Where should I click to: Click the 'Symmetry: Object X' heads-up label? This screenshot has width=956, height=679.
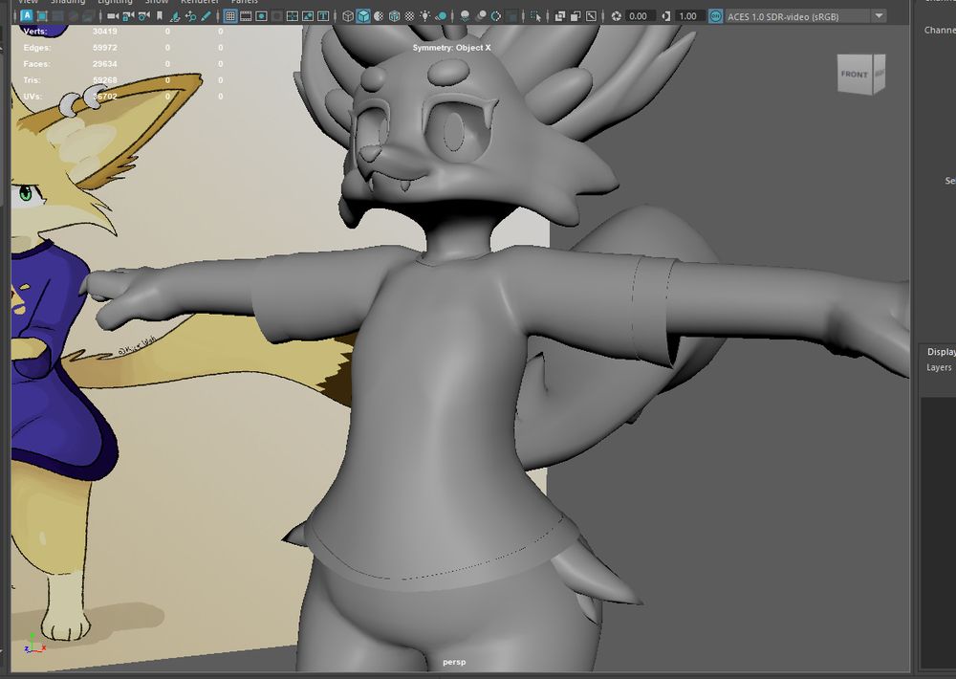[x=451, y=48]
